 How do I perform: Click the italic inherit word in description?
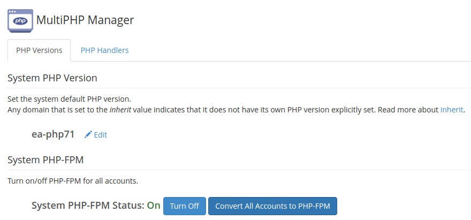[x=120, y=110]
